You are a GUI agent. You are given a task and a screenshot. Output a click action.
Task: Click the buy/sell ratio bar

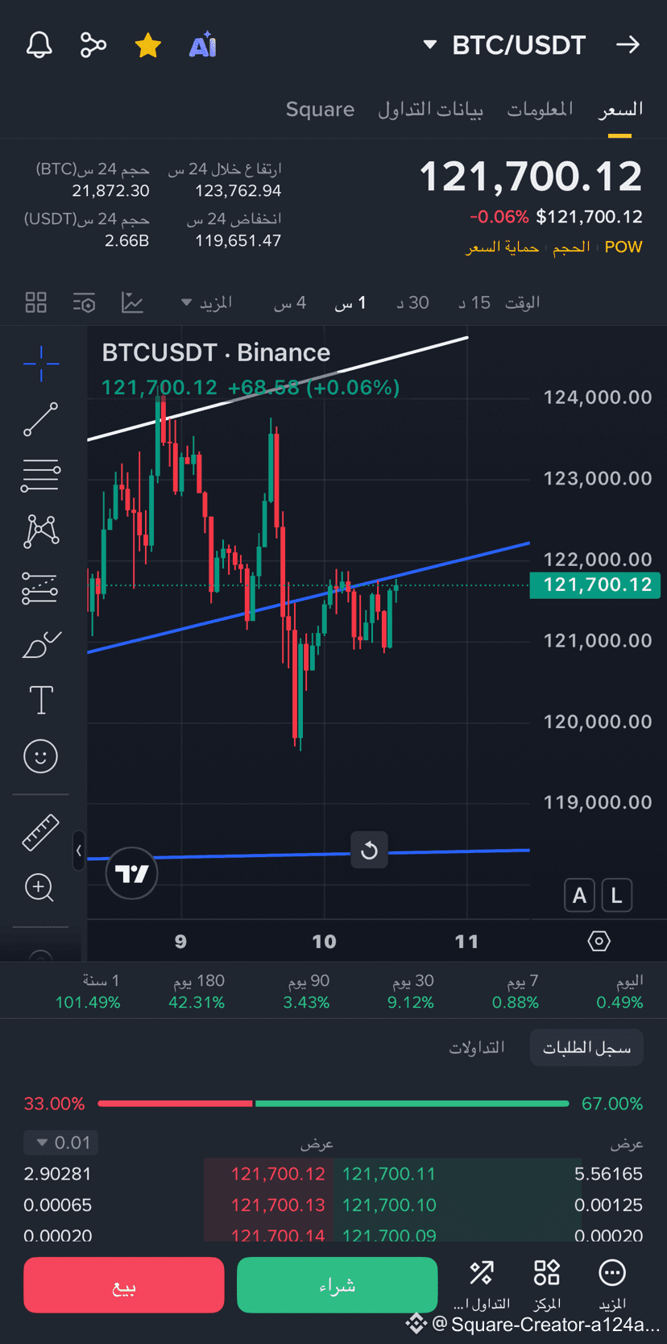point(333,1103)
